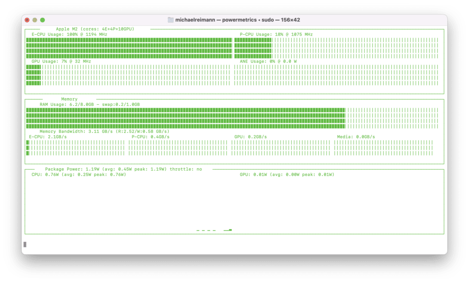
Task: Click the E-CPU usage bar gauge
Action: tap(129, 48)
